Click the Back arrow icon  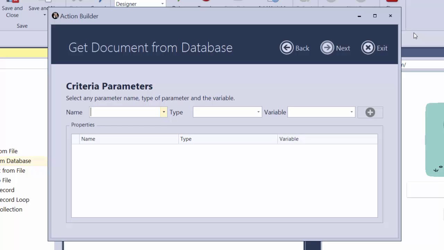[x=287, y=48]
